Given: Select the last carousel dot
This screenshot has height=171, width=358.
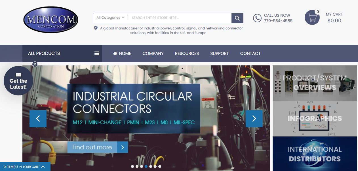Looking at the screenshot, I should click(x=160, y=166).
